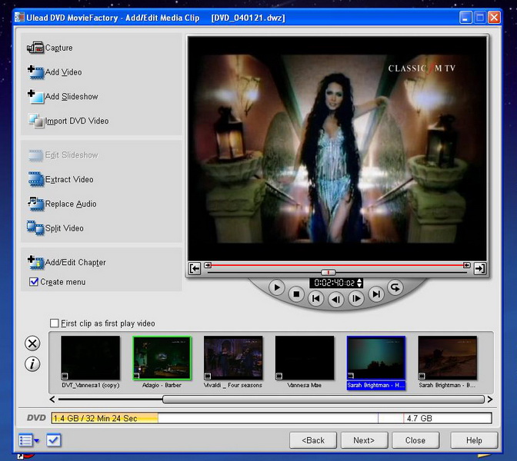Set mark-in with left bracket button
Viewport: 517px width, 461px height.
pos(194,269)
